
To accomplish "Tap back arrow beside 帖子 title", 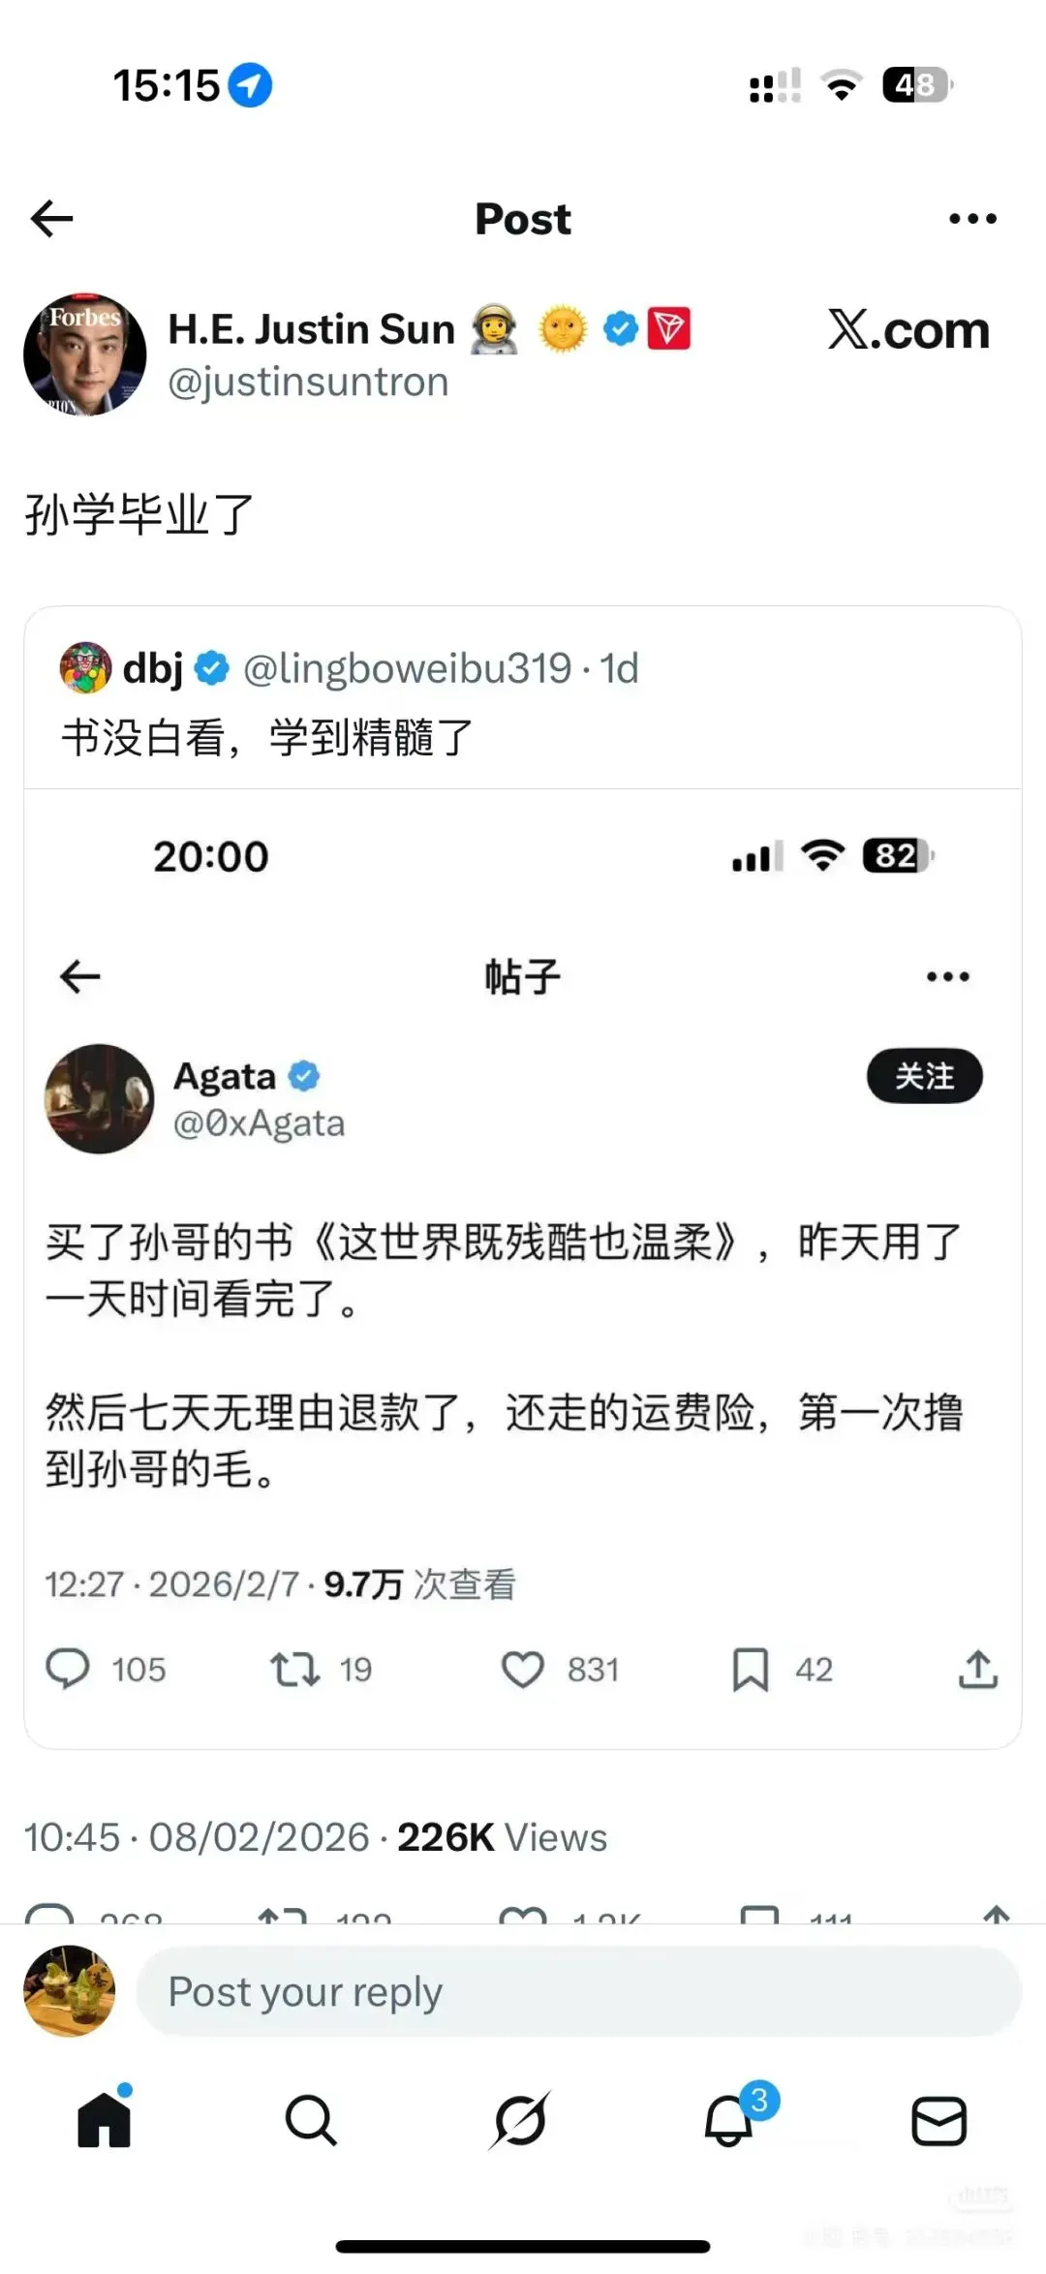I will tap(80, 976).
